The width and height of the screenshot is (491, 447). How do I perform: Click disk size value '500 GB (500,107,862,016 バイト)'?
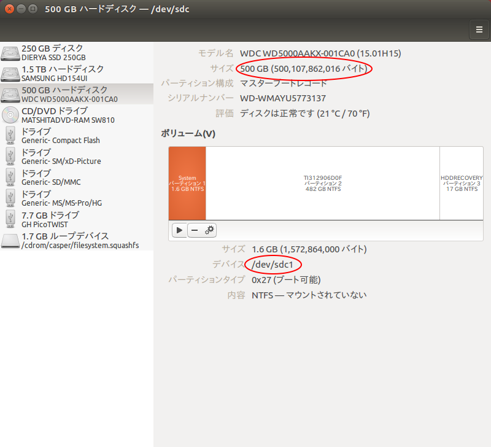(303, 69)
